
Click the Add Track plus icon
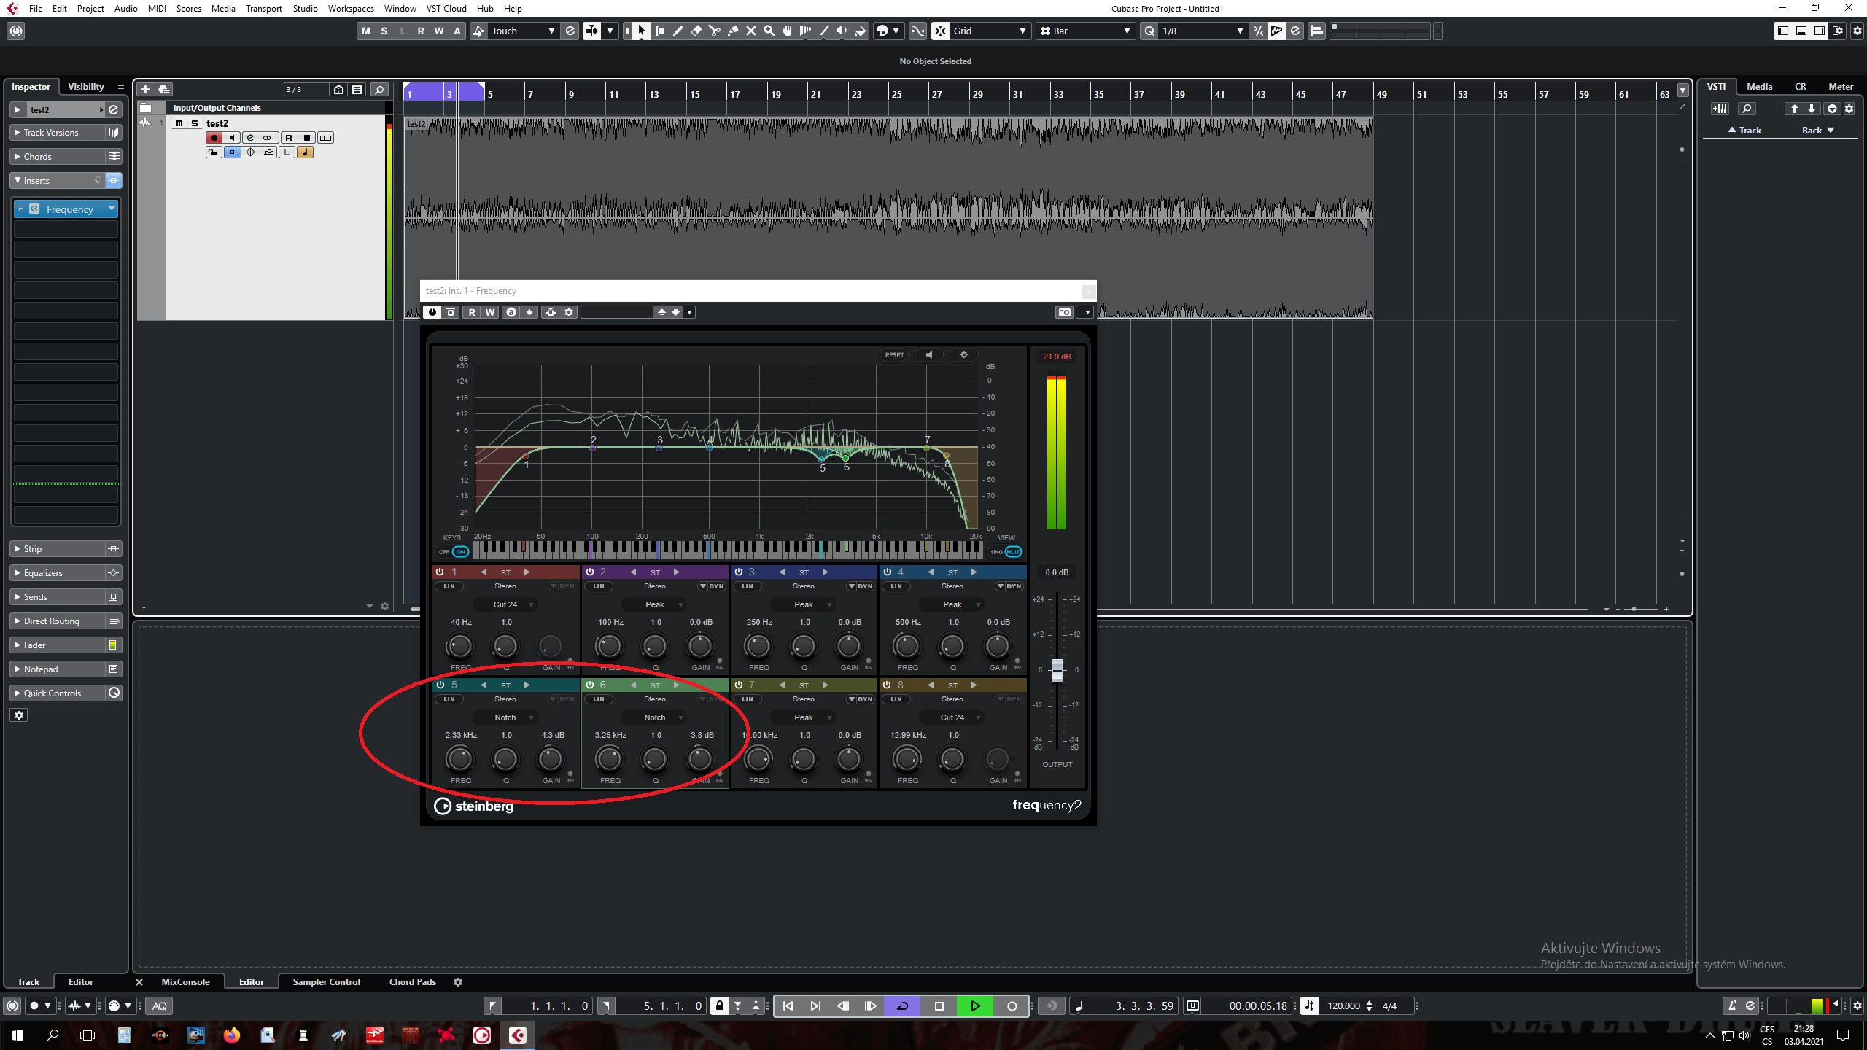pos(145,89)
